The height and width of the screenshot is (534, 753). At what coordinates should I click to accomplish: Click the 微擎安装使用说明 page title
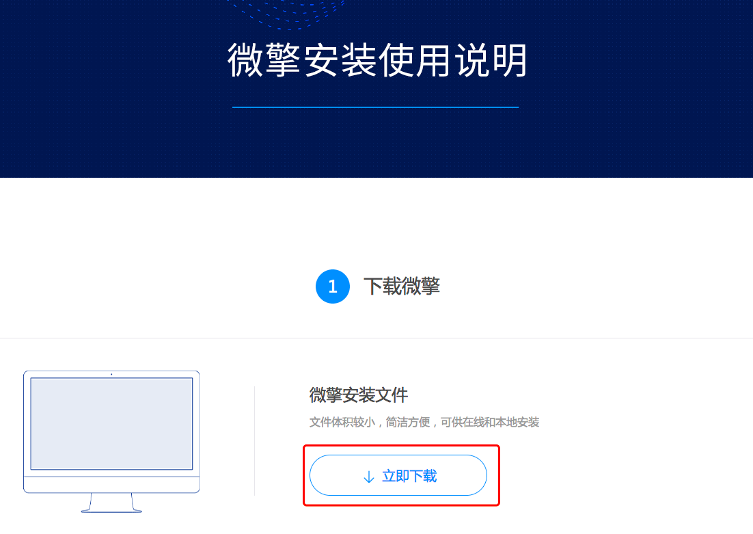377,60
